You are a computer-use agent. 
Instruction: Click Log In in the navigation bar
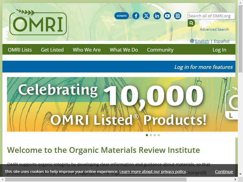(219, 50)
